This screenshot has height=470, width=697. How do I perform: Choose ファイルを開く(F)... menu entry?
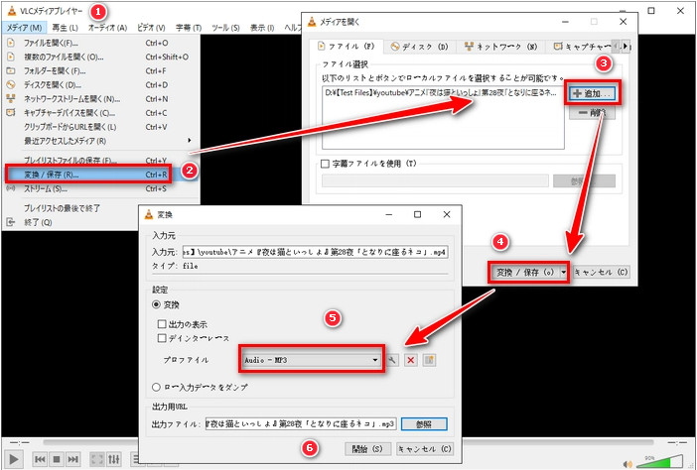[101, 43]
